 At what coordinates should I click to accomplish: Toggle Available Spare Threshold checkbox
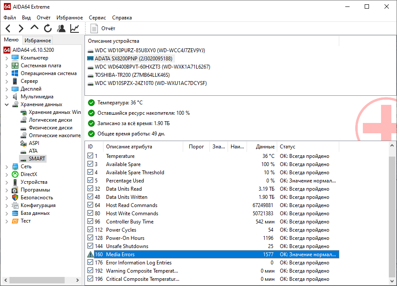tap(90, 172)
